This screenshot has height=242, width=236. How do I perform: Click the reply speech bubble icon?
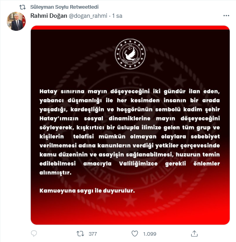point(34,233)
